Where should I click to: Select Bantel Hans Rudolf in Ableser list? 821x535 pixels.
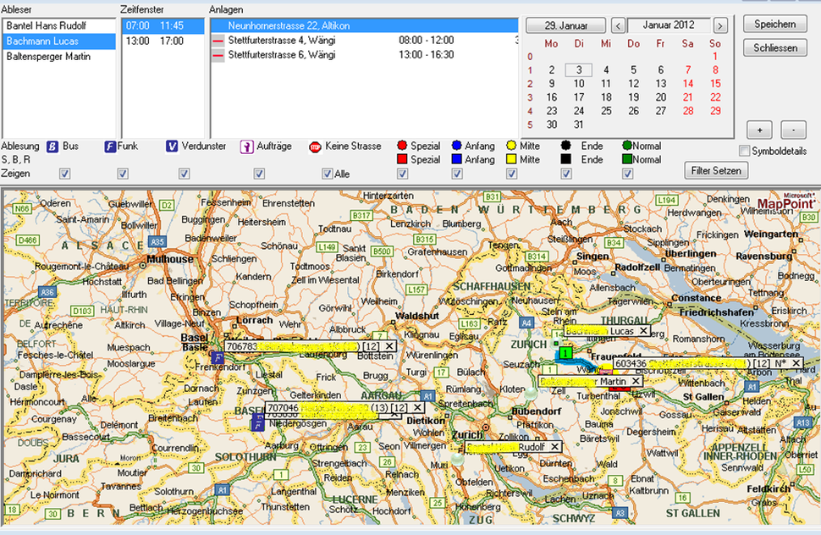[58, 25]
